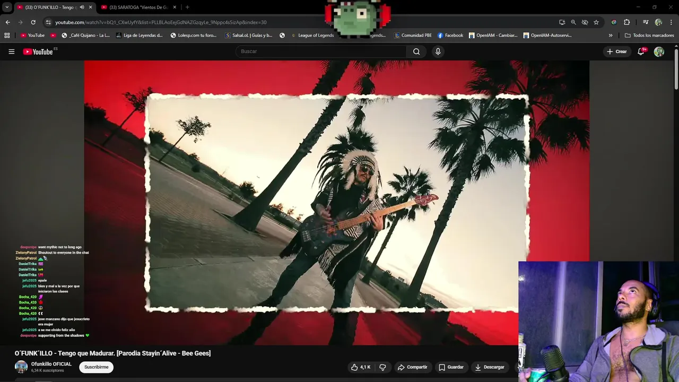Open the Facebook bookmark
This screenshot has width=679, height=382.
[x=450, y=36]
